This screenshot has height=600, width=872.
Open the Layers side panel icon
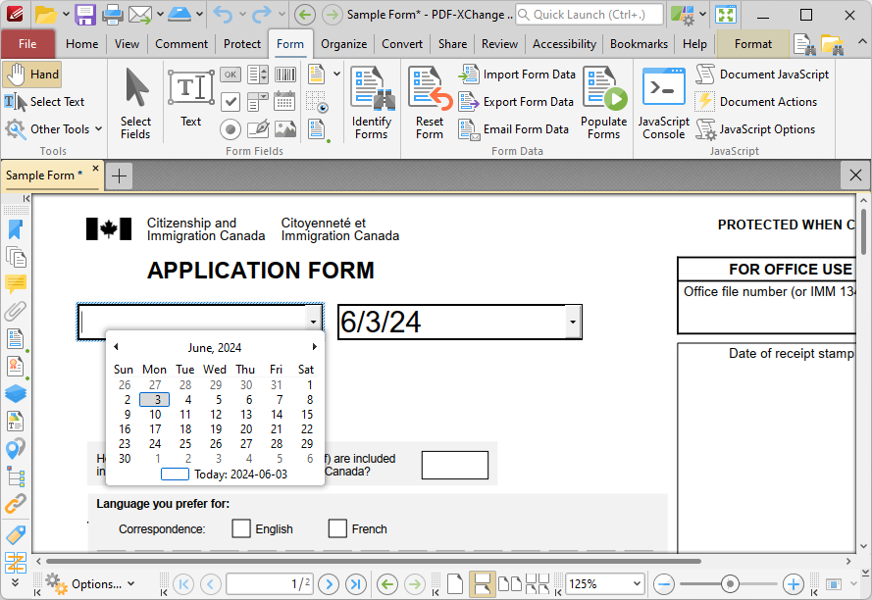pos(15,394)
